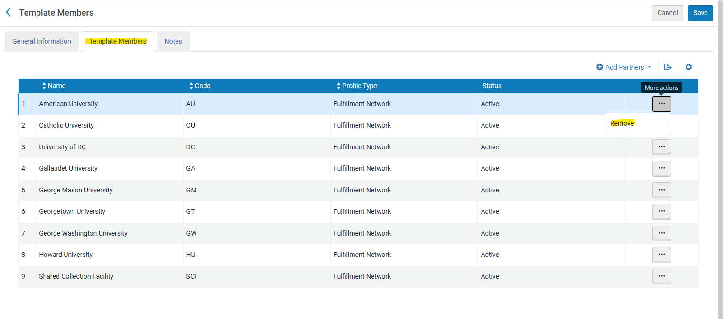Screen dimensions: 724x319
Task: Open more actions for Georgetown University
Action: (661, 211)
